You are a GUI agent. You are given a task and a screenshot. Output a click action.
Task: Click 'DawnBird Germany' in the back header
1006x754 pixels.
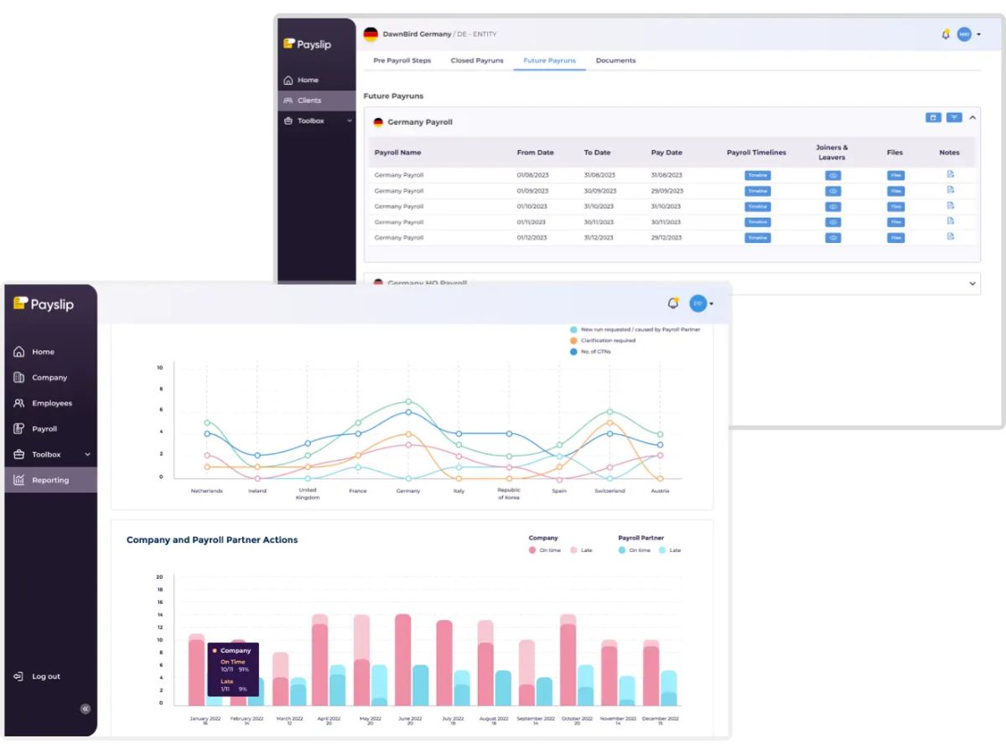pyautogui.click(x=417, y=34)
